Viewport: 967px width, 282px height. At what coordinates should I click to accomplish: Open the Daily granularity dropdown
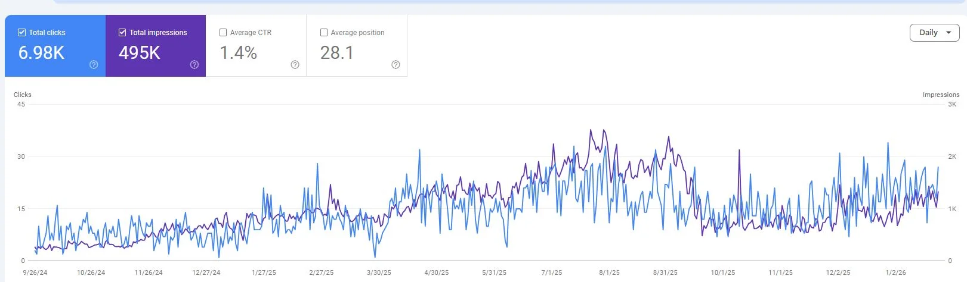[934, 33]
